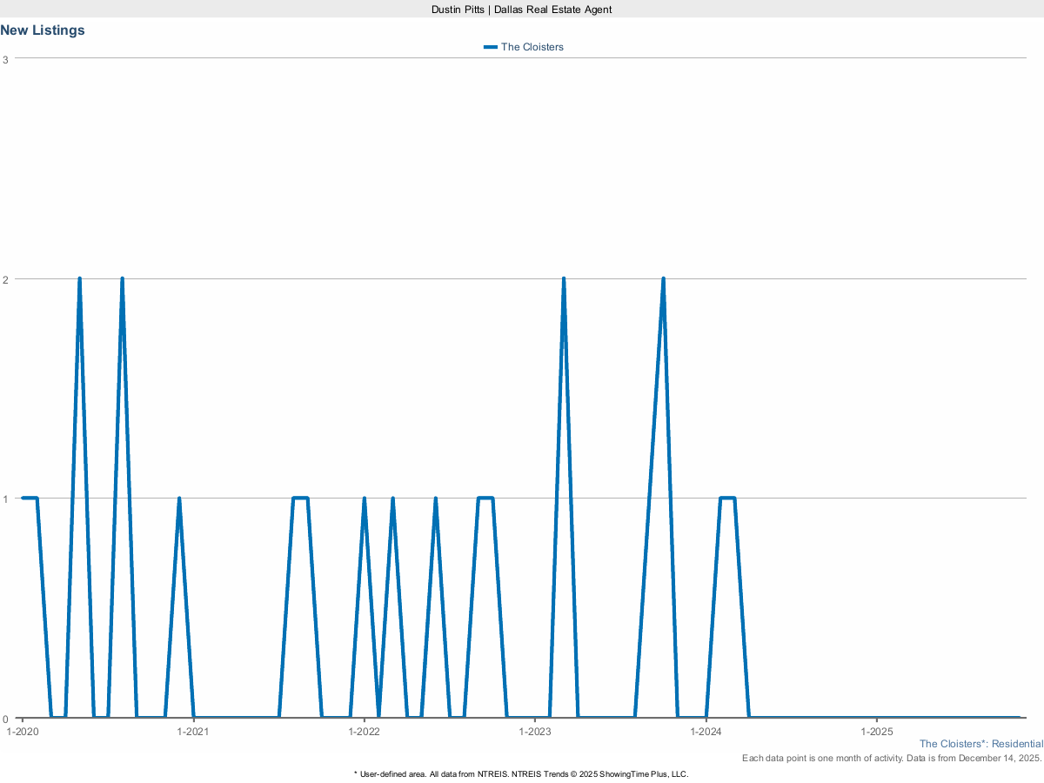
Task: Click The Cloisters*: Residential footer label
Action: (x=980, y=744)
